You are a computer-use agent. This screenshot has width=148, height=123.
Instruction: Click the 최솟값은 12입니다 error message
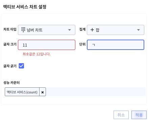tap(36, 54)
